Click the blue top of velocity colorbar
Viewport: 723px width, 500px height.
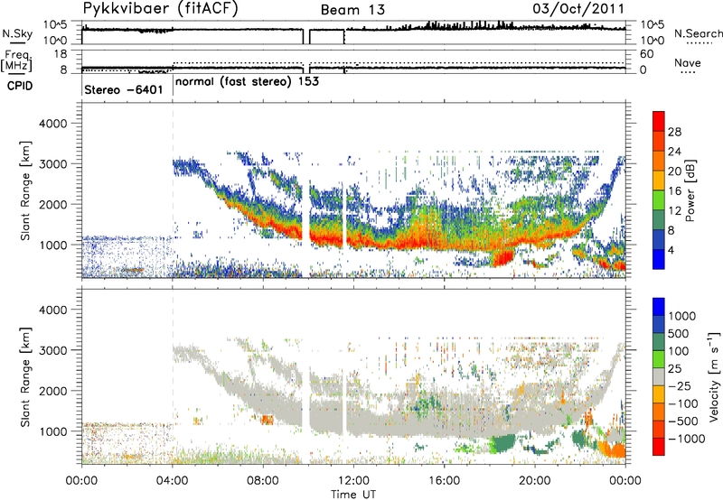click(659, 307)
